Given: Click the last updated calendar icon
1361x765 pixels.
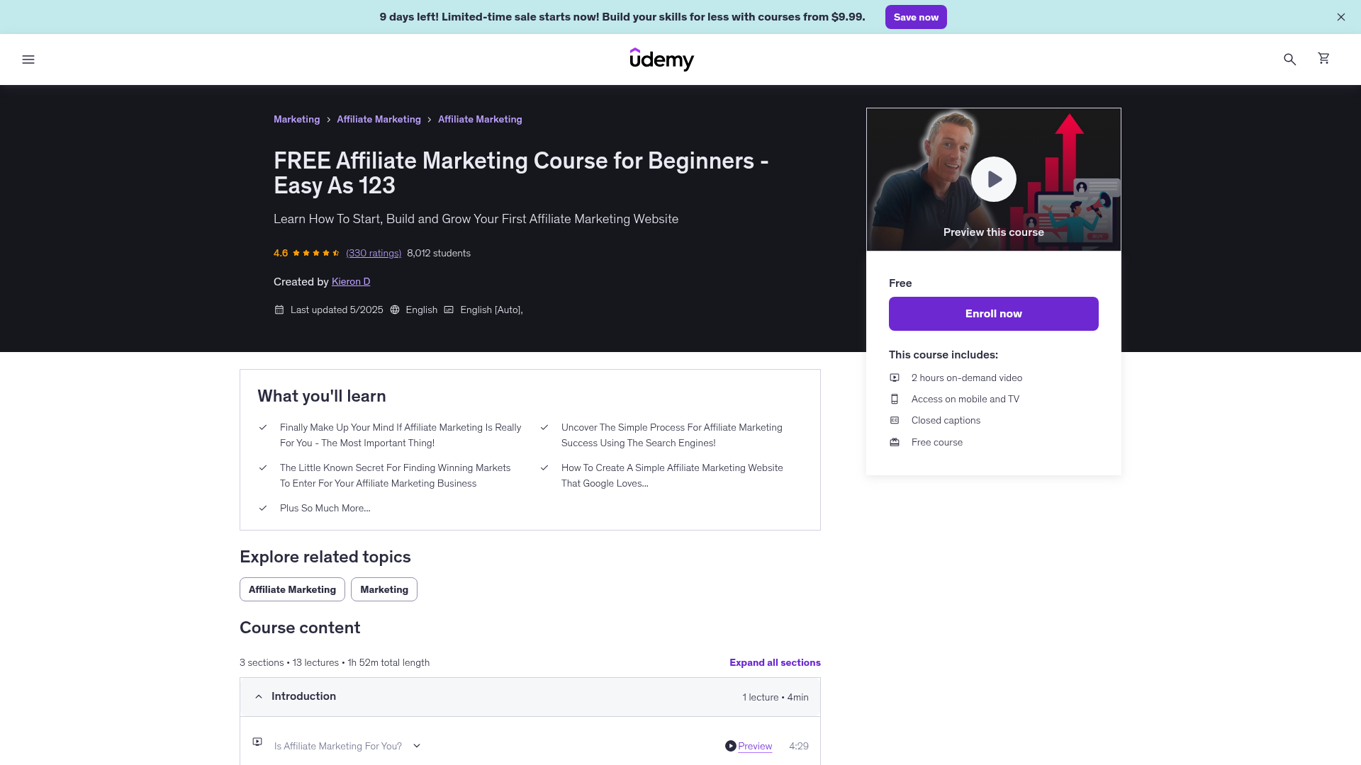Looking at the screenshot, I should [279, 310].
